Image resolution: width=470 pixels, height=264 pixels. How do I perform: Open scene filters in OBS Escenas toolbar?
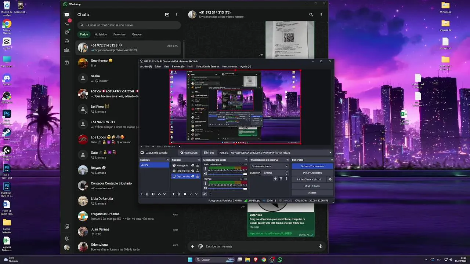(x=153, y=194)
